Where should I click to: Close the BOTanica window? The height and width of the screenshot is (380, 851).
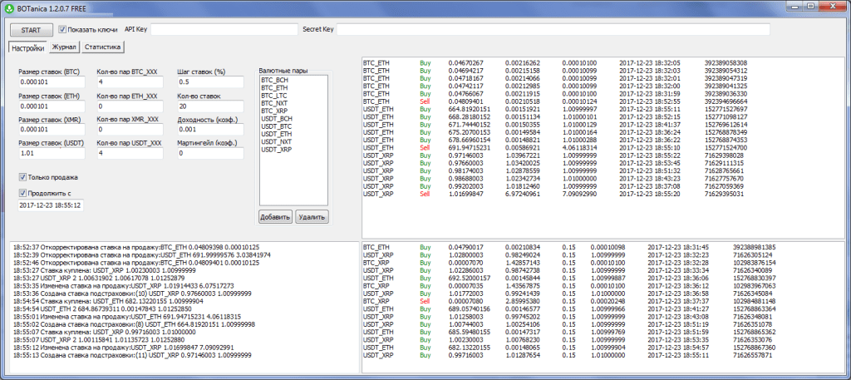(x=833, y=6)
